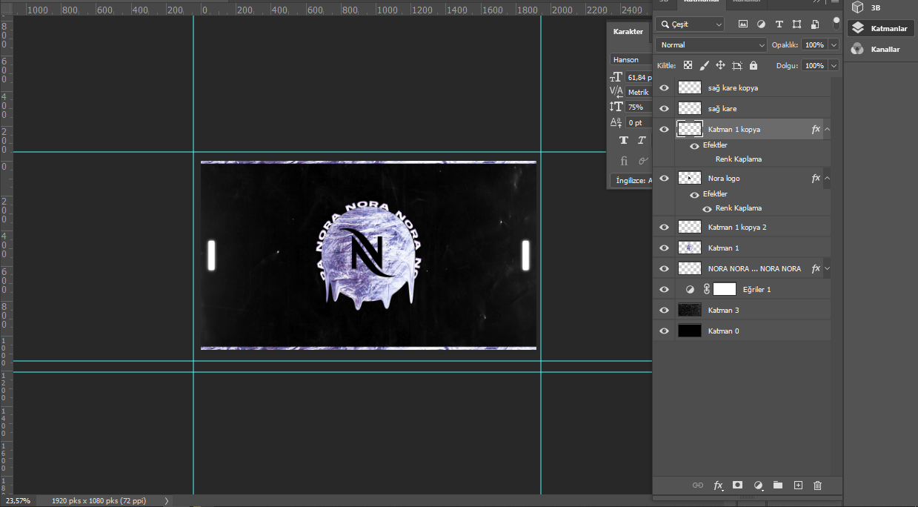Open the İngilizce language dropdown in Karakter

coord(631,180)
